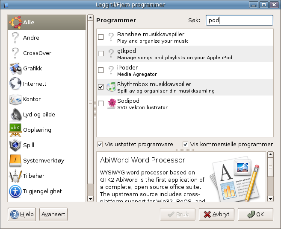Click the AbiWord document illustration

click(235, 179)
